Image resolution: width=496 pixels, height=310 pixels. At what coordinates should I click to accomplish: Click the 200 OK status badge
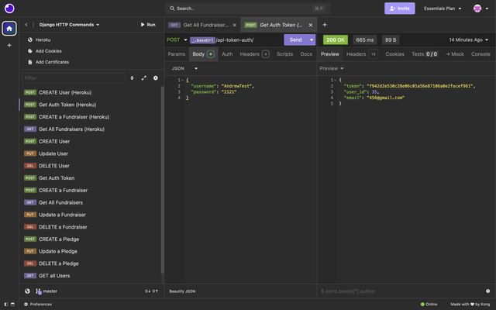point(336,40)
